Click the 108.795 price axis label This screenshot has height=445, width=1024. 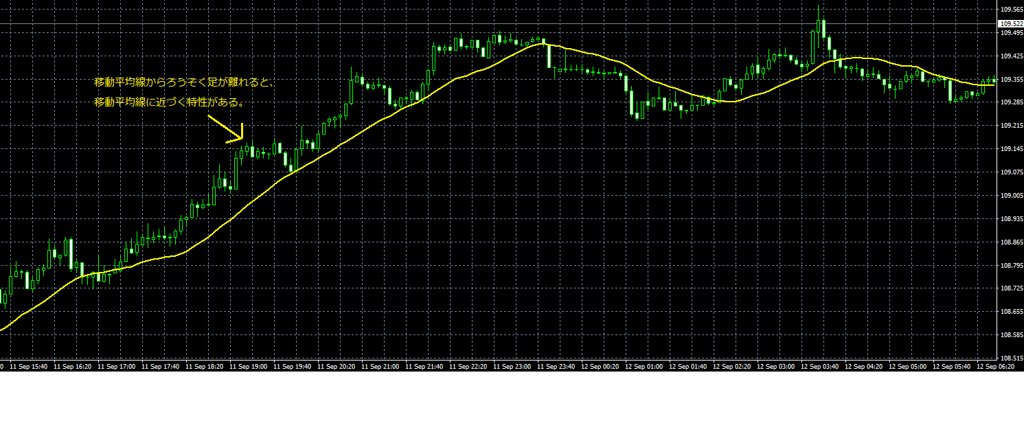(x=1011, y=265)
